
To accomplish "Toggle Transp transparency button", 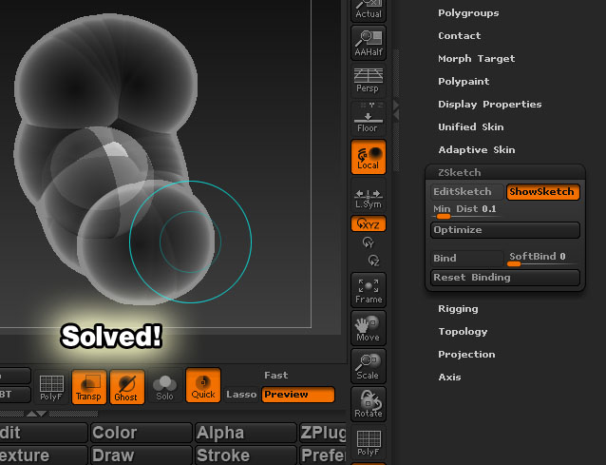I will 89,387.
